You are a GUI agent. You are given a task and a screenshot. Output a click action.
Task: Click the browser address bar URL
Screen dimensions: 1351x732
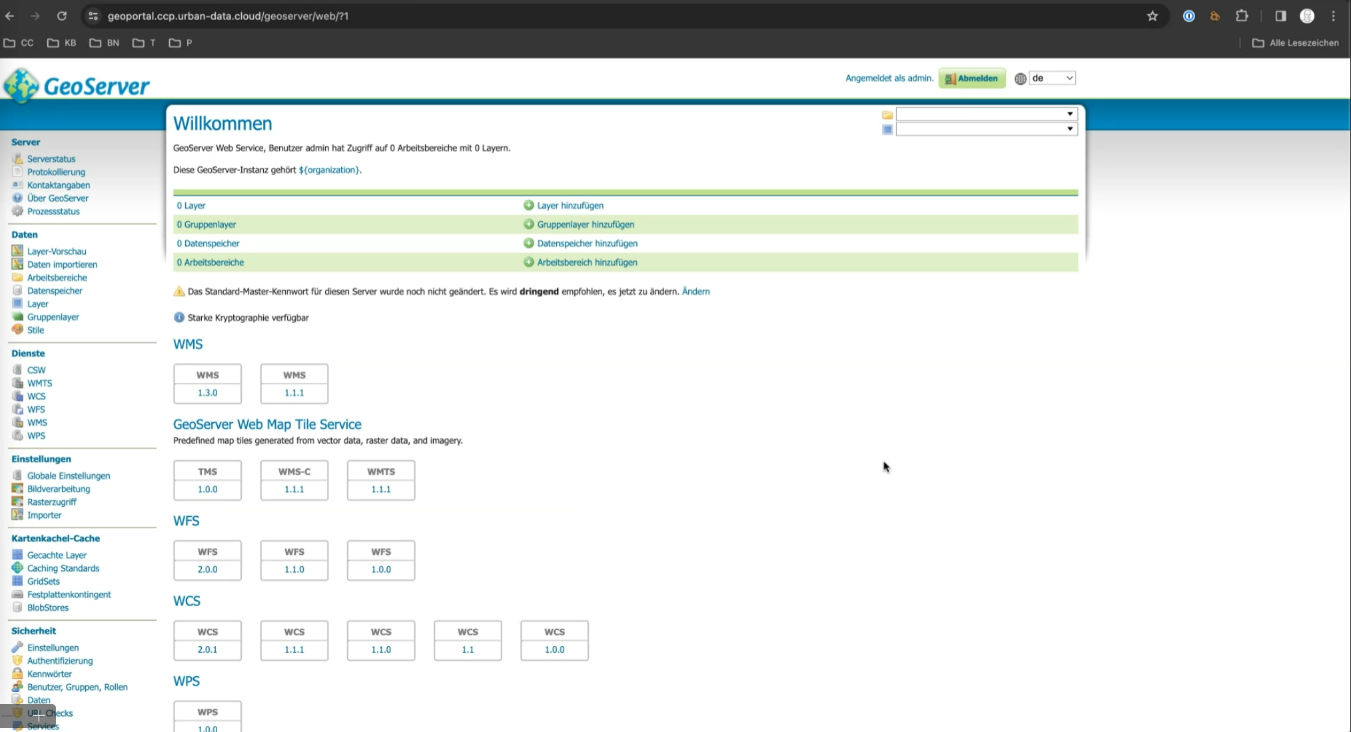point(228,16)
